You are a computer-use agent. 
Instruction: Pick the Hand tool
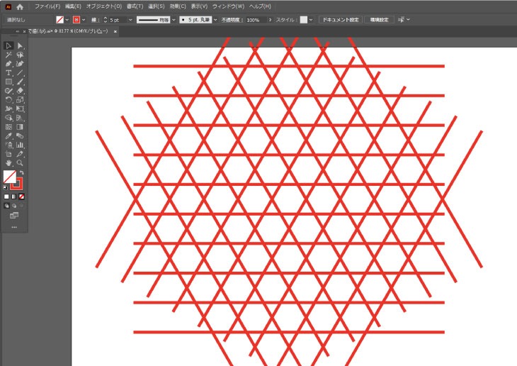click(x=8, y=163)
